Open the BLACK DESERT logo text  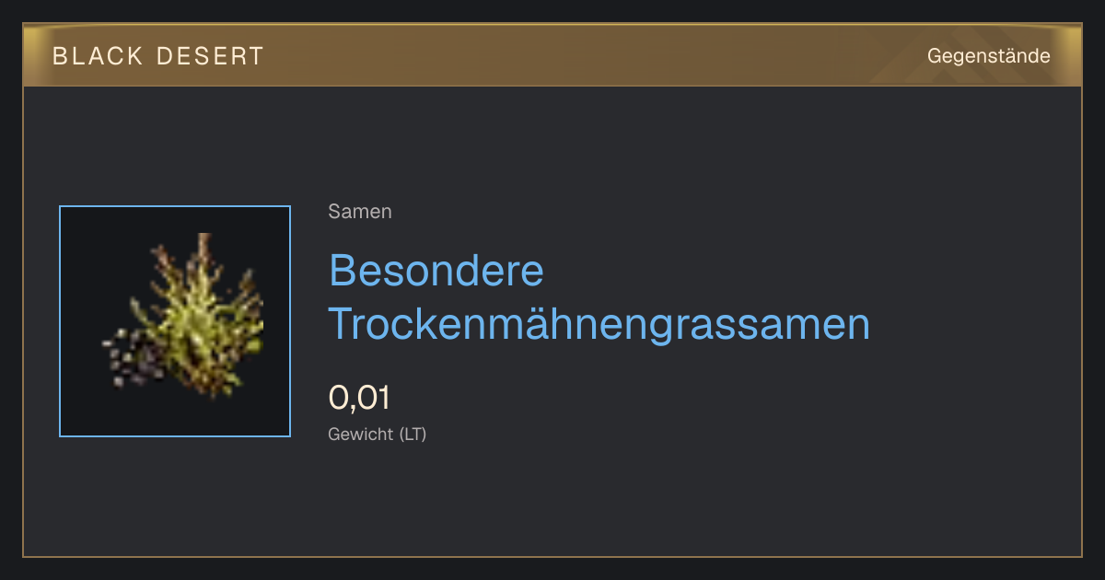[158, 56]
